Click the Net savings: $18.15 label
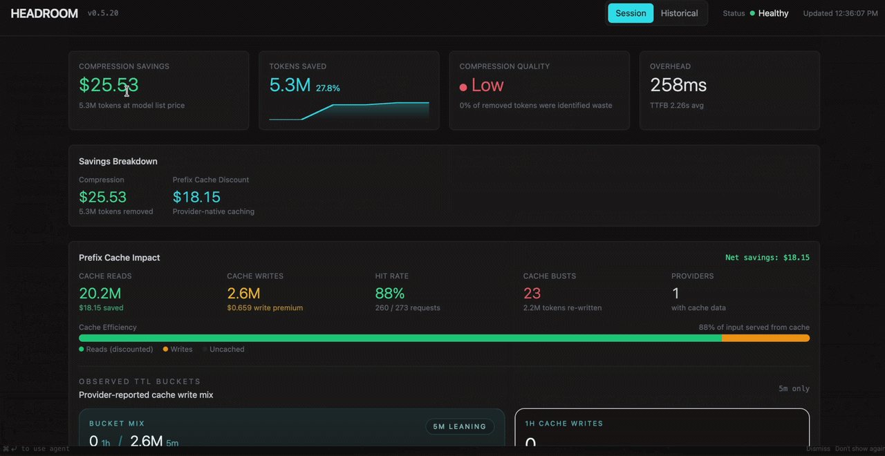885x456 pixels. pos(767,258)
